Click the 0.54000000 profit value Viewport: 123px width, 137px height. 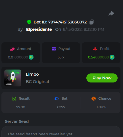pos(98,57)
